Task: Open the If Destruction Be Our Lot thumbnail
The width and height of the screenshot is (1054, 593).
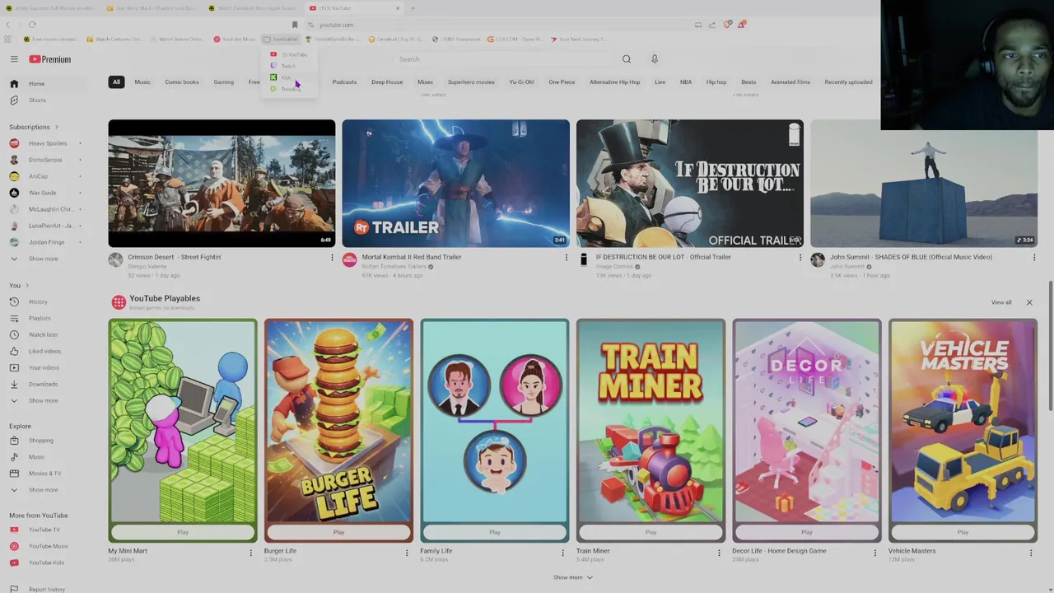Action: pyautogui.click(x=690, y=184)
